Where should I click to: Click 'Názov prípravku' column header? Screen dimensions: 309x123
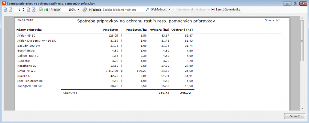(x=29, y=30)
